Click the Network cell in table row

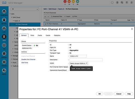pos(97,24)
